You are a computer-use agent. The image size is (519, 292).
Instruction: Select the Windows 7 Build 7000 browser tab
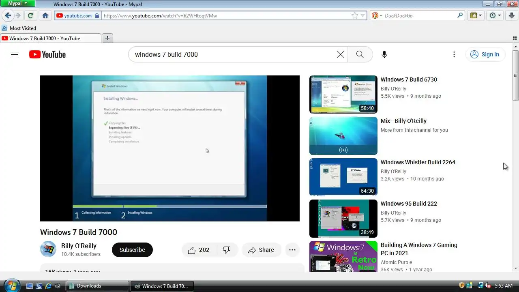50,38
